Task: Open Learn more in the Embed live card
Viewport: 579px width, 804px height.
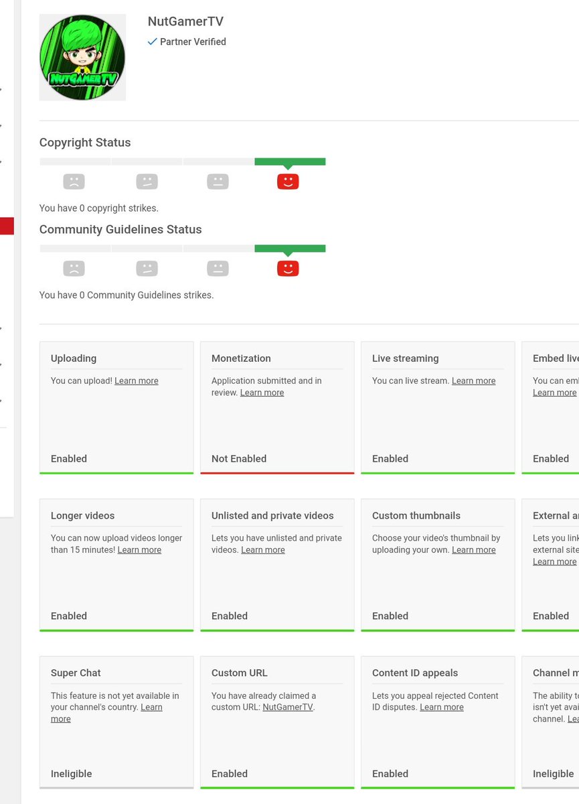Action: pyautogui.click(x=554, y=393)
